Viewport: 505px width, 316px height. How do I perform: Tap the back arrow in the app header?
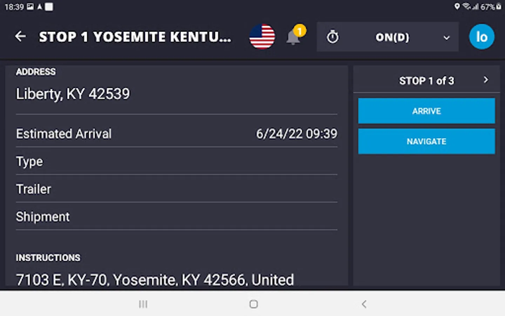pyautogui.click(x=20, y=37)
